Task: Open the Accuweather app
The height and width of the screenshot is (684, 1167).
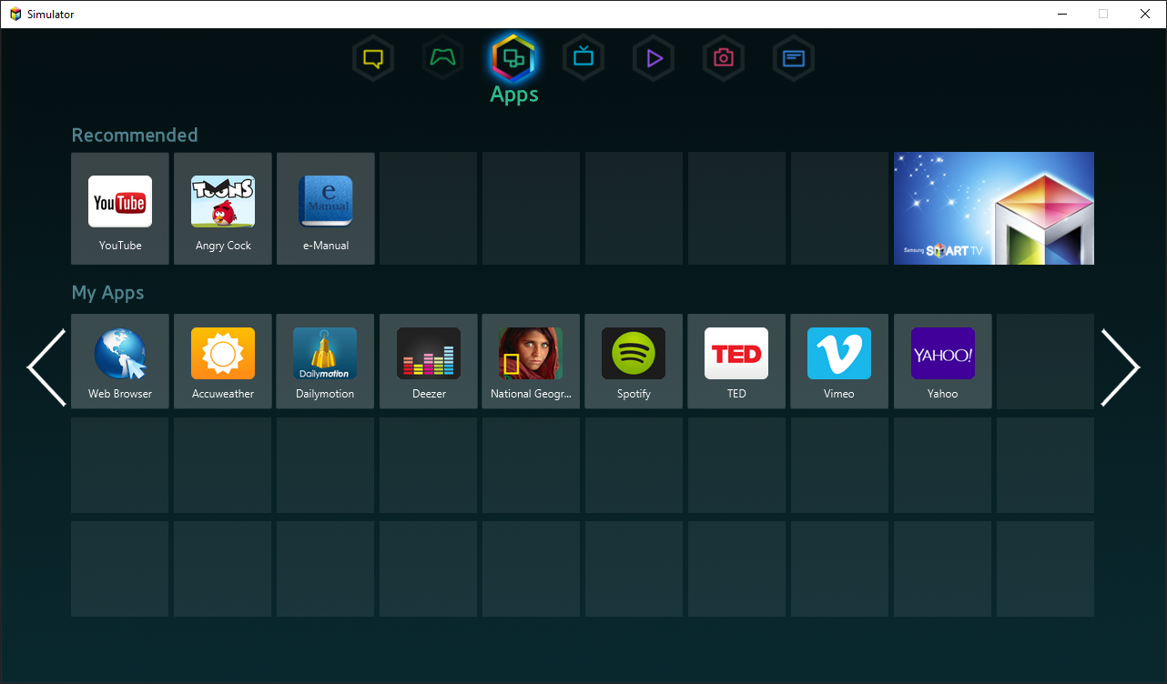Action: coord(223,361)
